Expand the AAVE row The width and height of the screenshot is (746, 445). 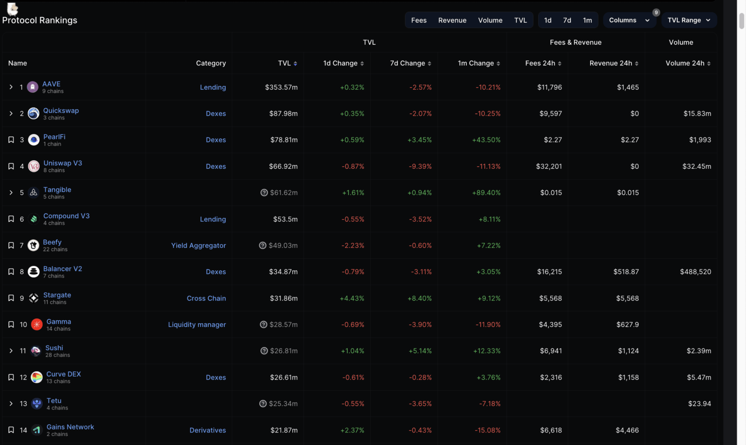(x=11, y=87)
